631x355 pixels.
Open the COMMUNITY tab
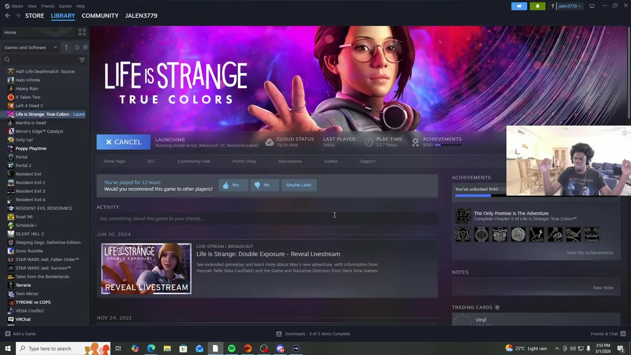click(x=100, y=16)
